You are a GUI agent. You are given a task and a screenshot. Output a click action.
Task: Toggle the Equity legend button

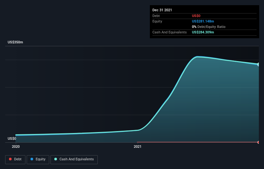pos(38,159)
